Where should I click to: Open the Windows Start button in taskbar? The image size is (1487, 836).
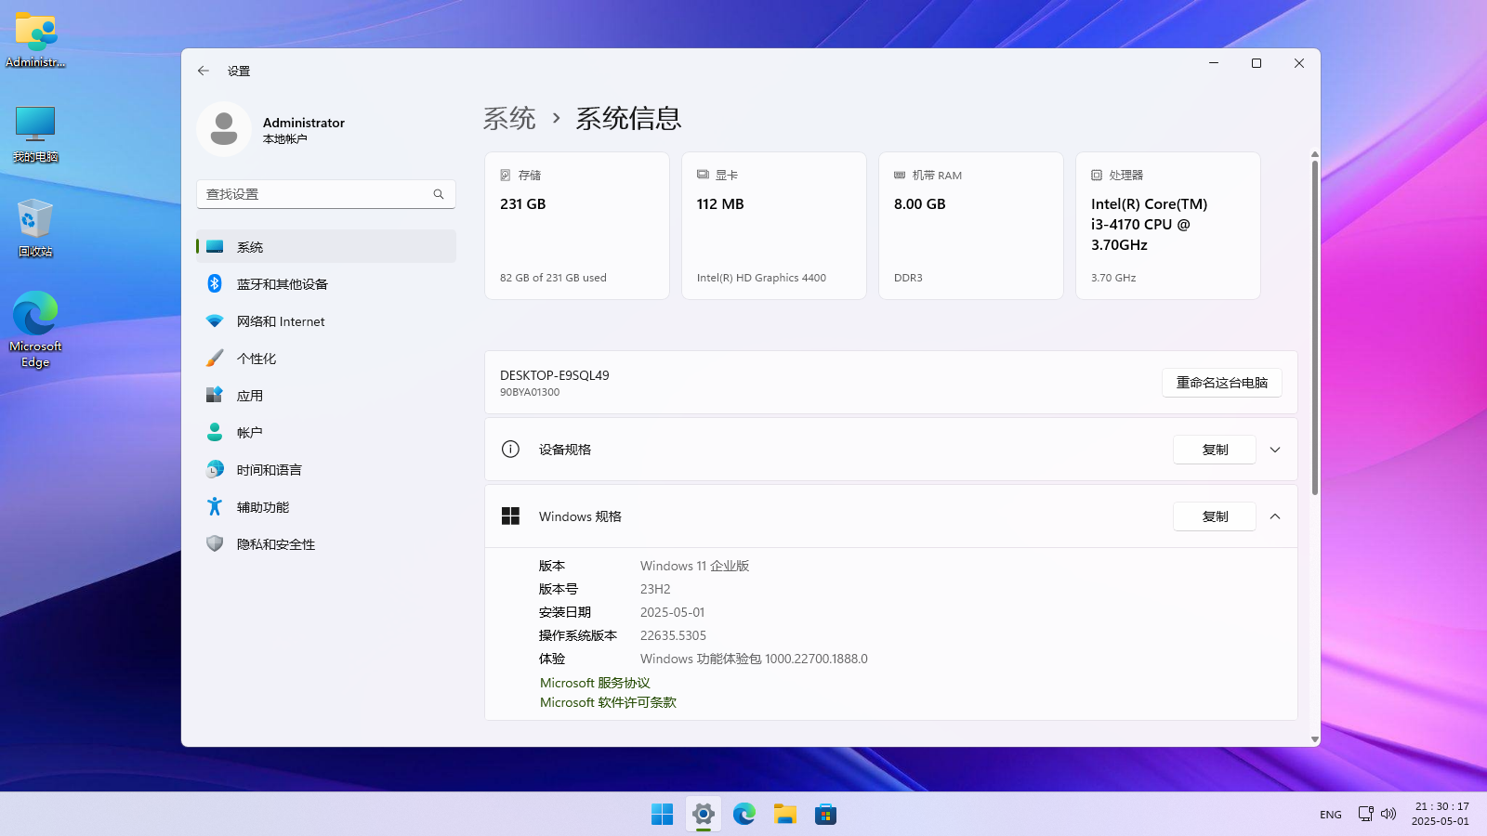coord(663,815)
